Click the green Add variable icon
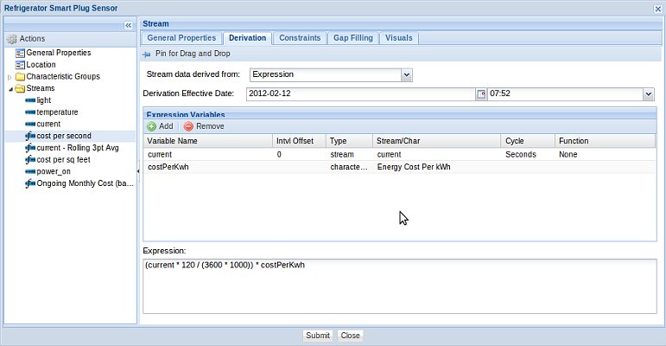 [x=151, y=126]
